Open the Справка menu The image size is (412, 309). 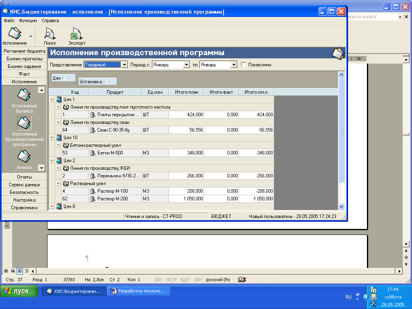[x=50, y=21]
